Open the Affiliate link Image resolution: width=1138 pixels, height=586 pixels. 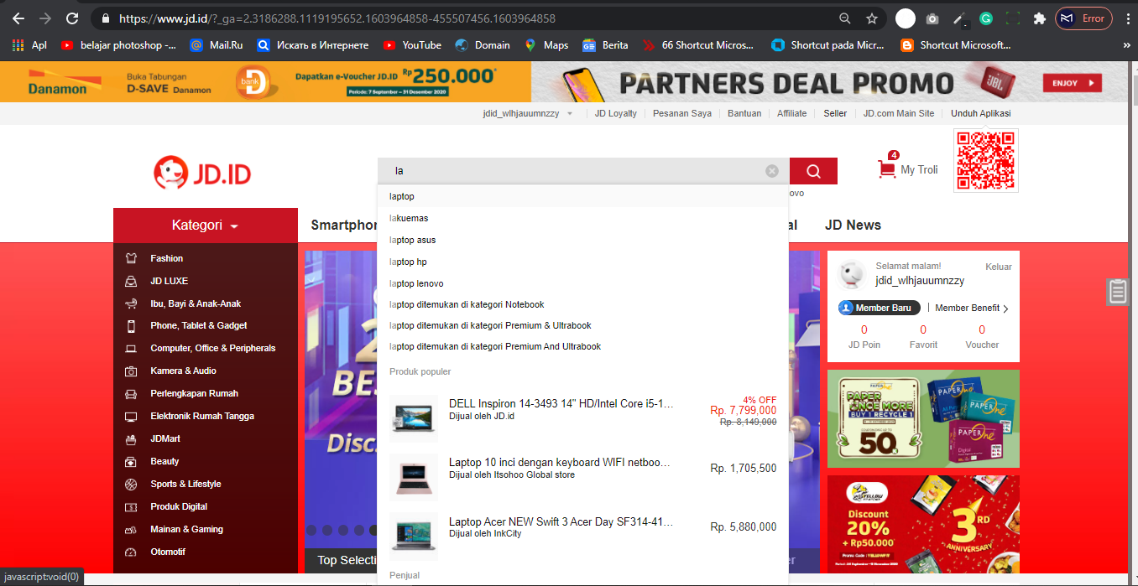pos(791,113)
